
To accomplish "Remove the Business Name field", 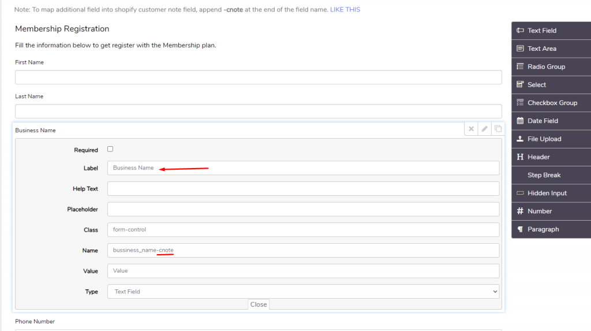I will point(471,129).
